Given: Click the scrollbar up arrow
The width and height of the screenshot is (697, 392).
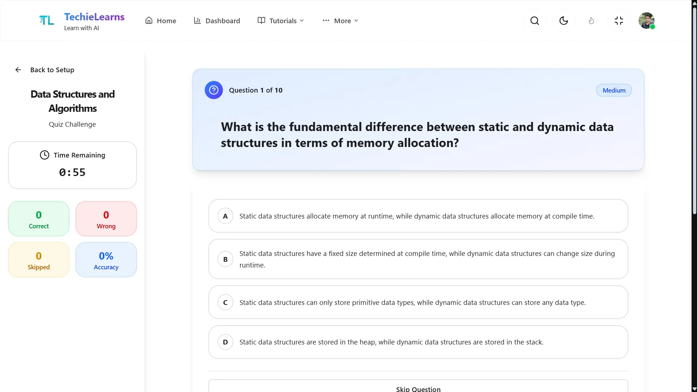Looking at the screenshot, I should (694, 3).
